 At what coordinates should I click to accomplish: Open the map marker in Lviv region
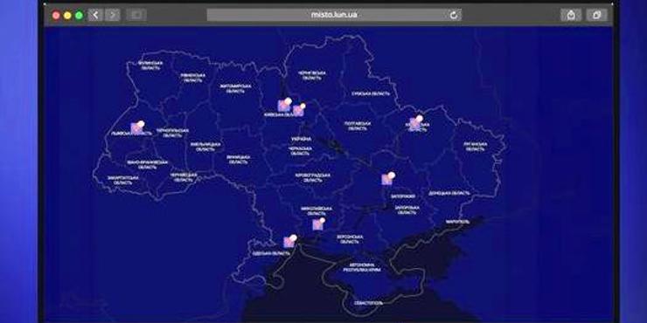pyautogui.click(x=137, y=127)
